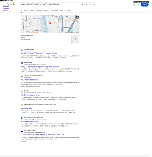This screenshot has height=157, width=152.
Task: Click the Accessibility feedback link
Action: click(x=6, y=10)
